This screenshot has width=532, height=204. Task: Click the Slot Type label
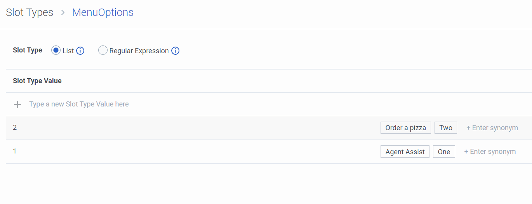pos(28,50)
